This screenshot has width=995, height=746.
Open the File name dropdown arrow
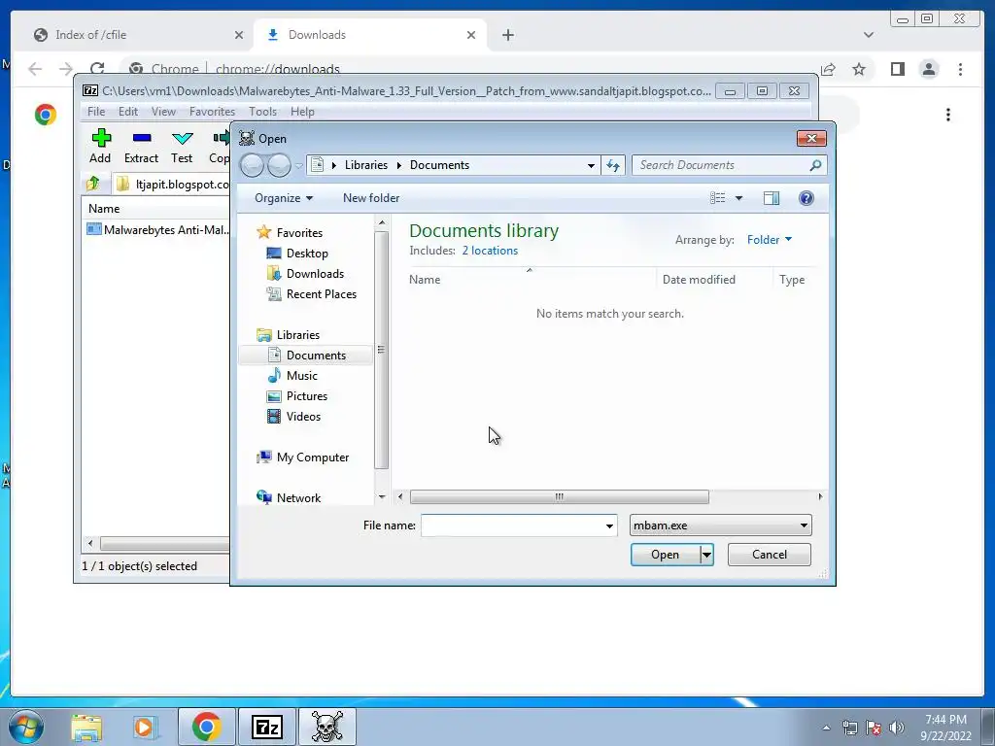click(609, 526)
